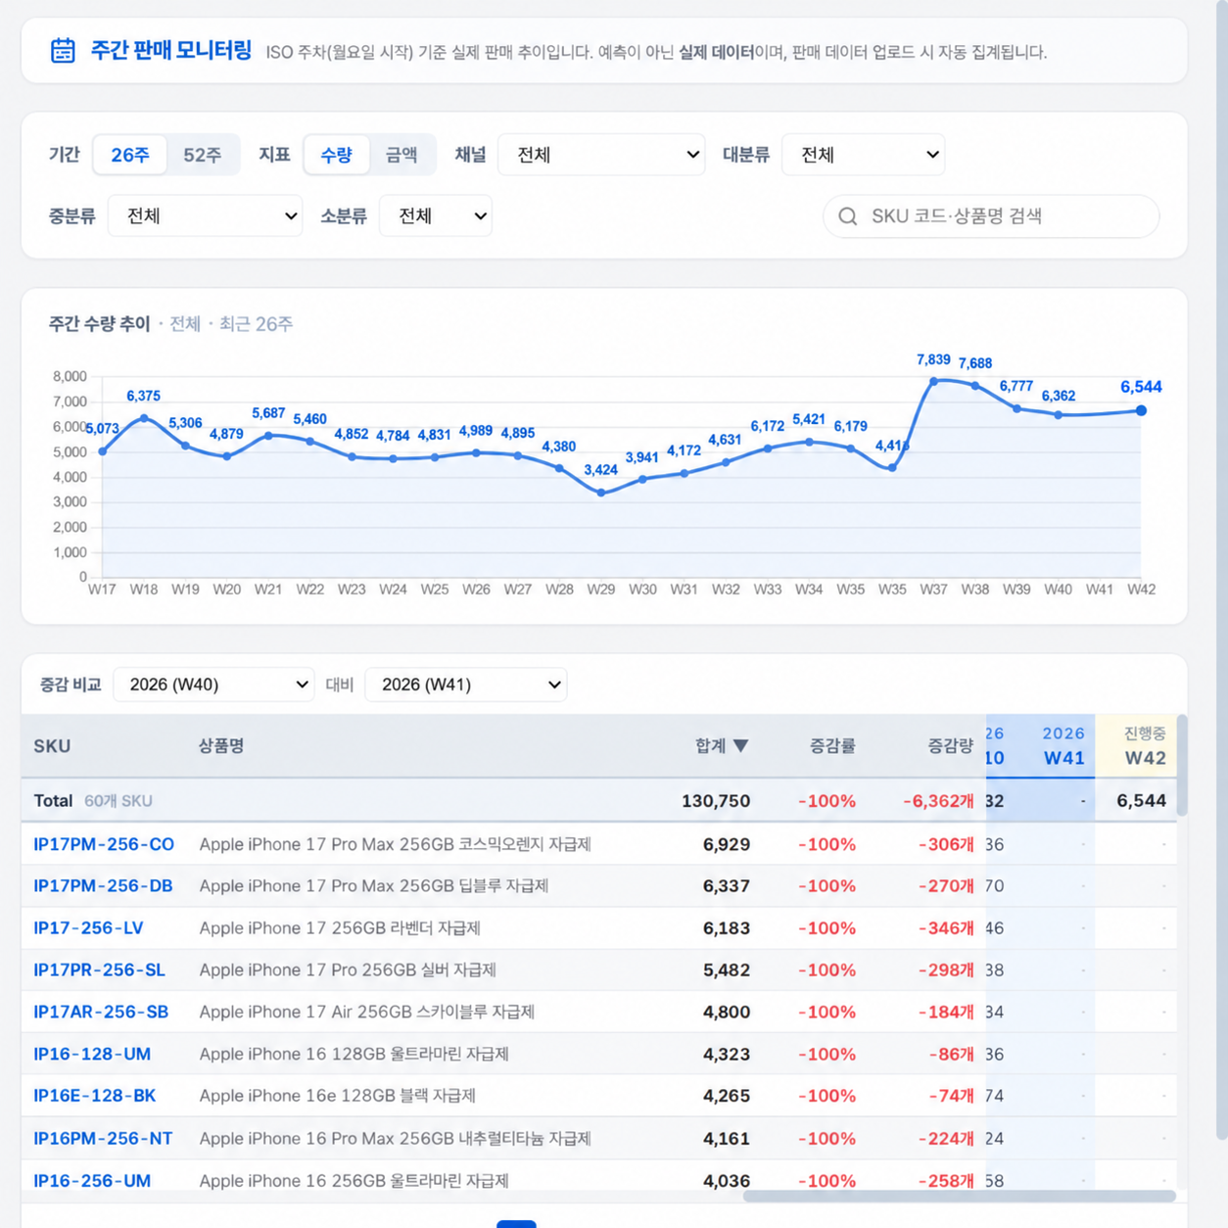The width and height of the screenshot is (1228, 1228).
Task: Click the 상품명 column header
Action: click(x=221, y=746)
